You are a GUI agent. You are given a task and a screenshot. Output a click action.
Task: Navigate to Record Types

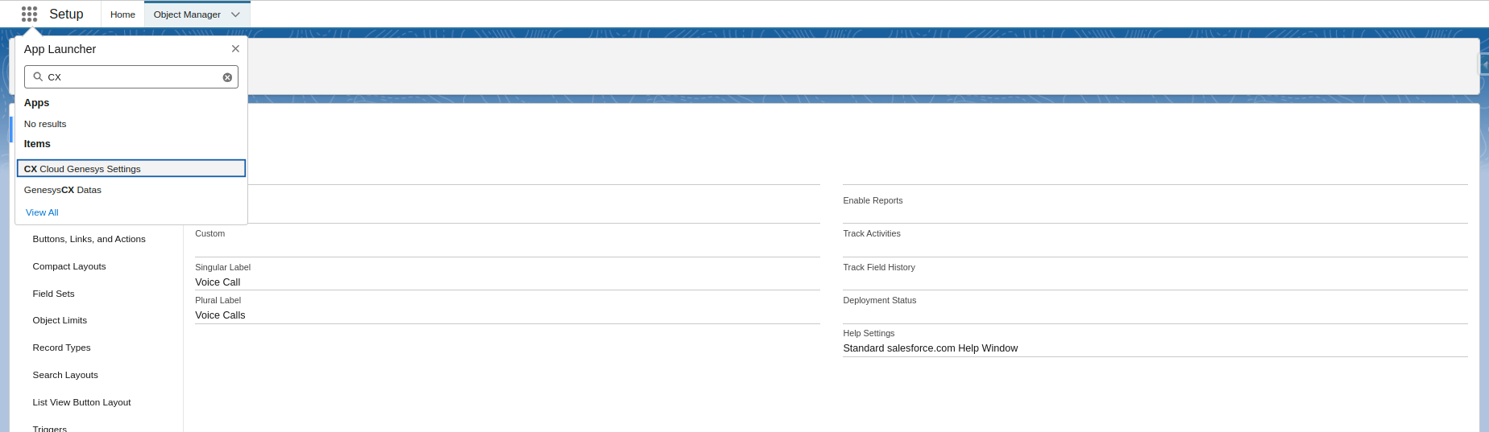click(x=61, y=348)
